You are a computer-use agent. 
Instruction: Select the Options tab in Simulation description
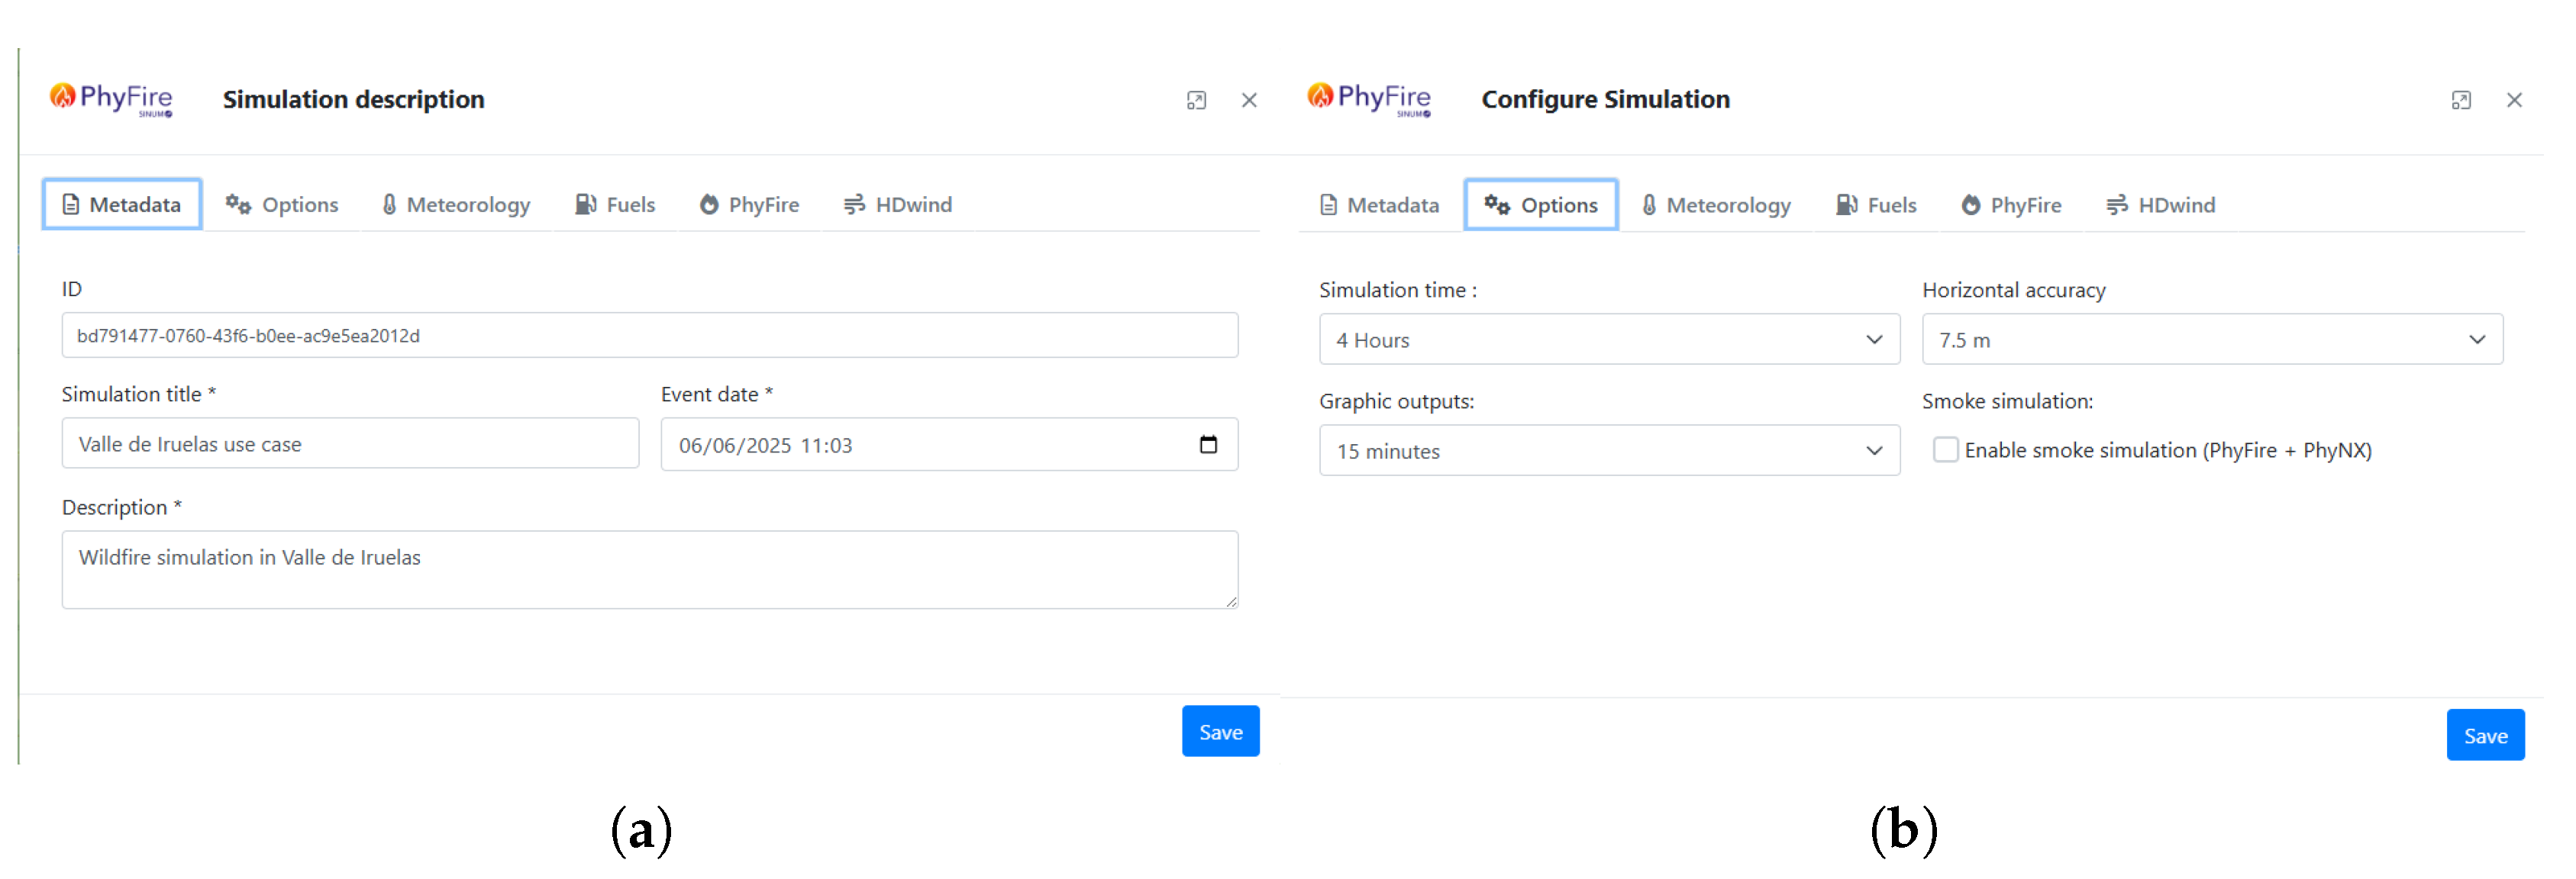tap(282, 204)
